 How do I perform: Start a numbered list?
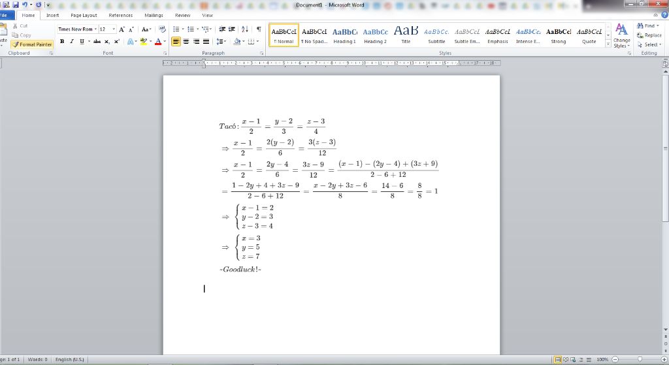pos(191,29)
